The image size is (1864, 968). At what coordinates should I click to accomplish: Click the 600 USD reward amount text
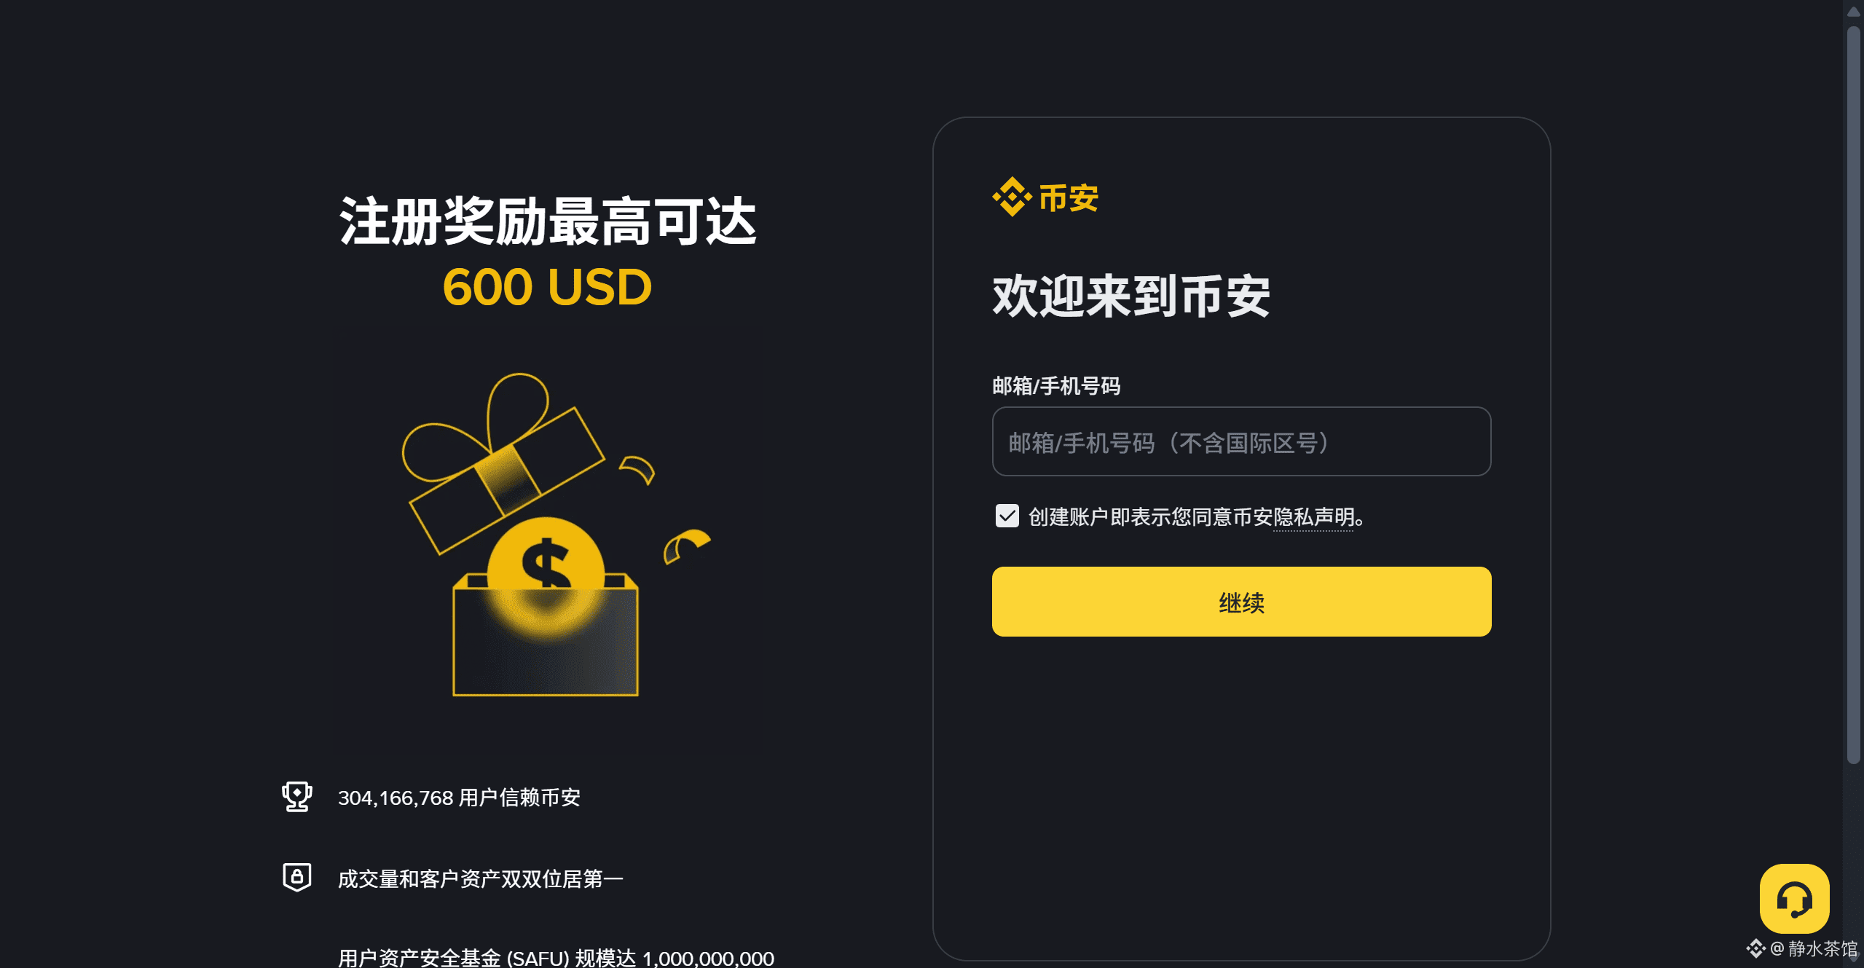[x=547, y=287]
